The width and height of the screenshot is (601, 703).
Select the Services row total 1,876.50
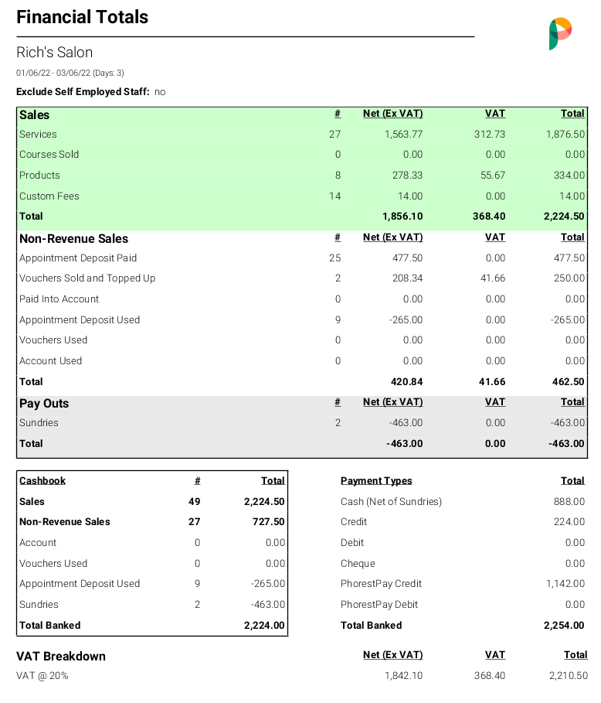565,134
